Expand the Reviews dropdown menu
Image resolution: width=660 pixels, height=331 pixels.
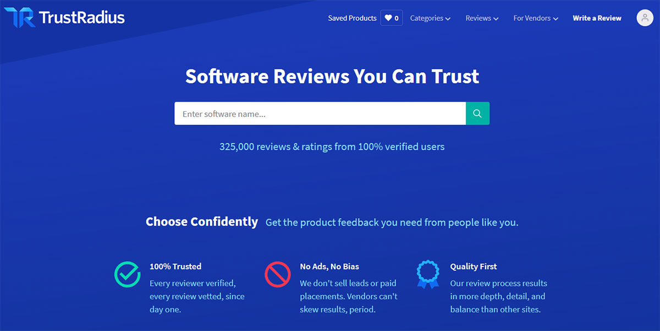[482, 18]
